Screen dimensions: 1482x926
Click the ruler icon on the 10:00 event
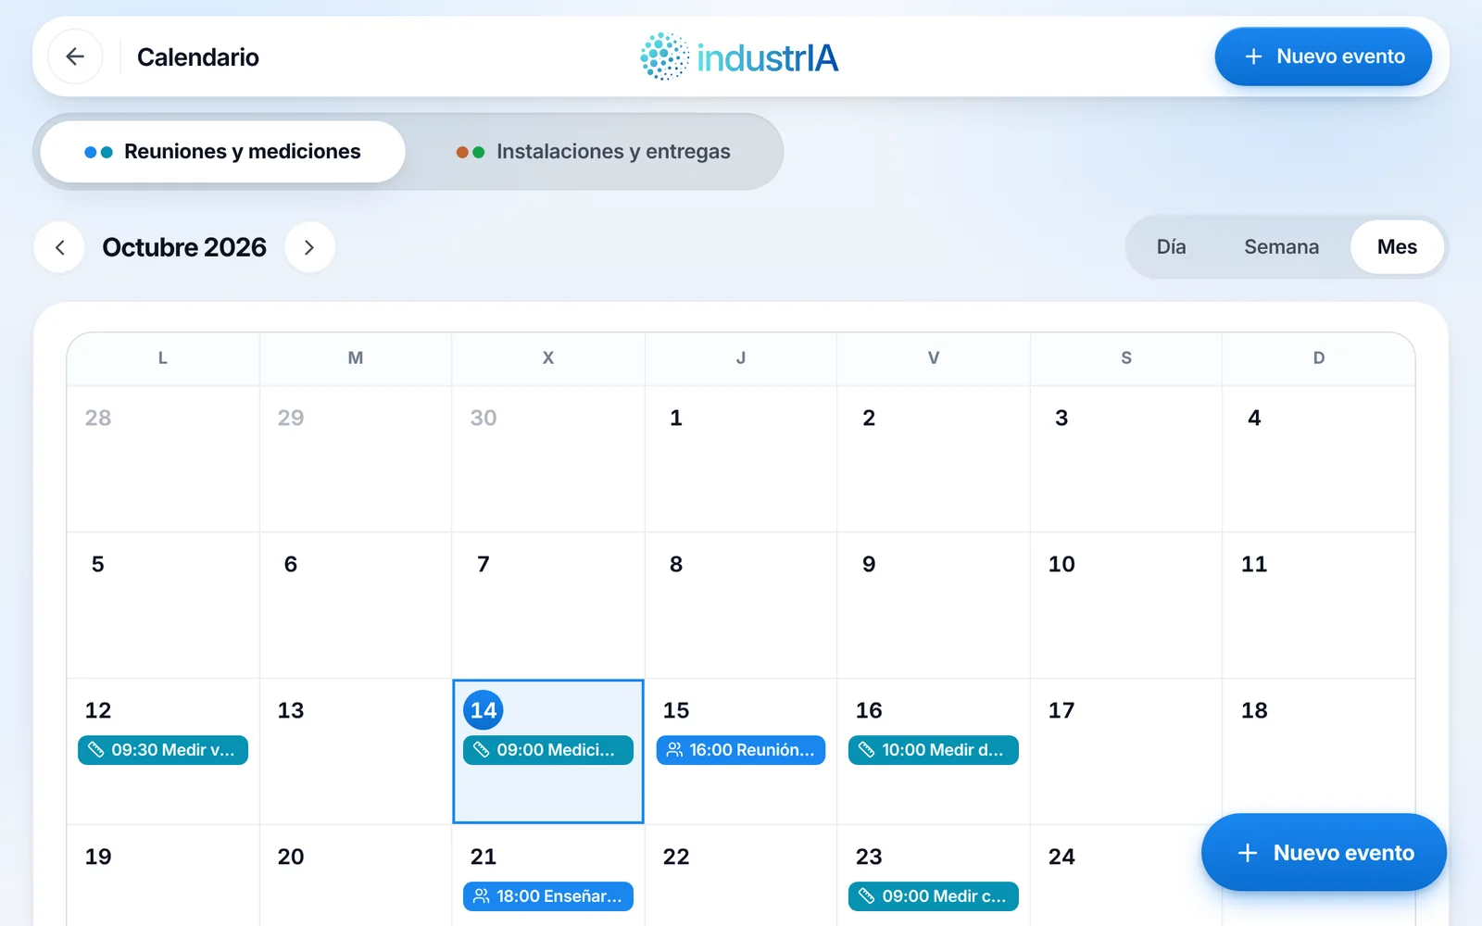click(866, 750)
